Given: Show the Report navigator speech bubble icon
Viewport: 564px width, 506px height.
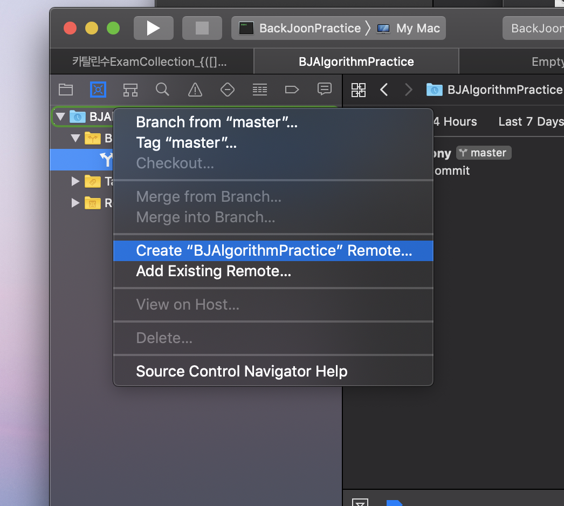Looking at the screenshot, I should (x=325, y=88).
